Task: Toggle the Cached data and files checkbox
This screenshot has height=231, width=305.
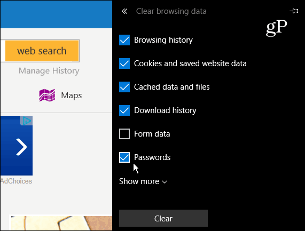Action: pos(124,87)
